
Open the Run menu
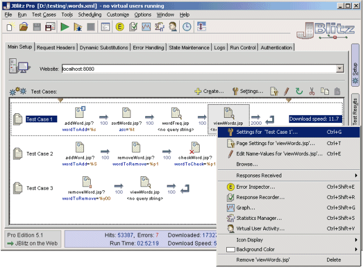[22, 15]
